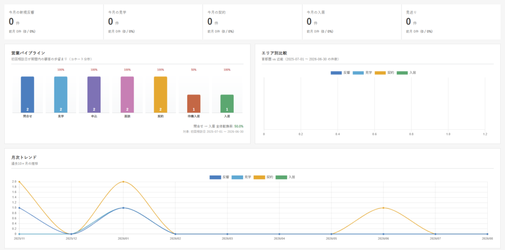The width and height of the screenshot is (505, 250).
Task: Open the 今月の新規反響 summary card
Action: point(54,22)
